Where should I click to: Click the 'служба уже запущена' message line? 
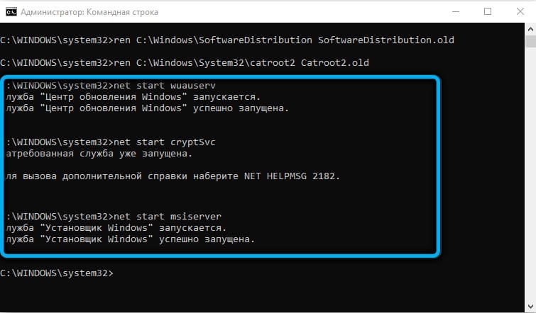click(99, 154)
